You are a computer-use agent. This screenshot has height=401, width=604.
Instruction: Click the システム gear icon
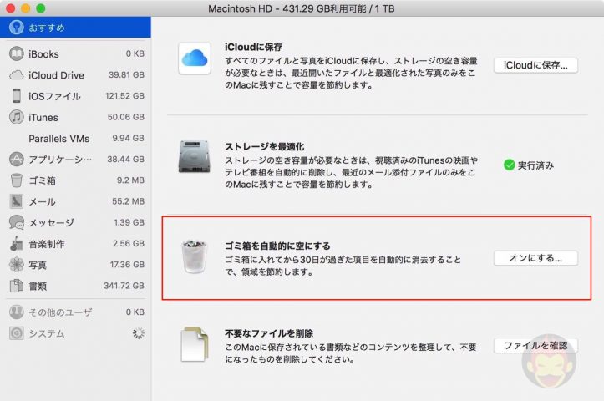coord(16,333)
